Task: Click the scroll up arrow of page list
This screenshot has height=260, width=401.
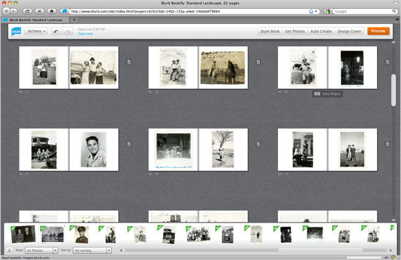Action: pos(394,42)
